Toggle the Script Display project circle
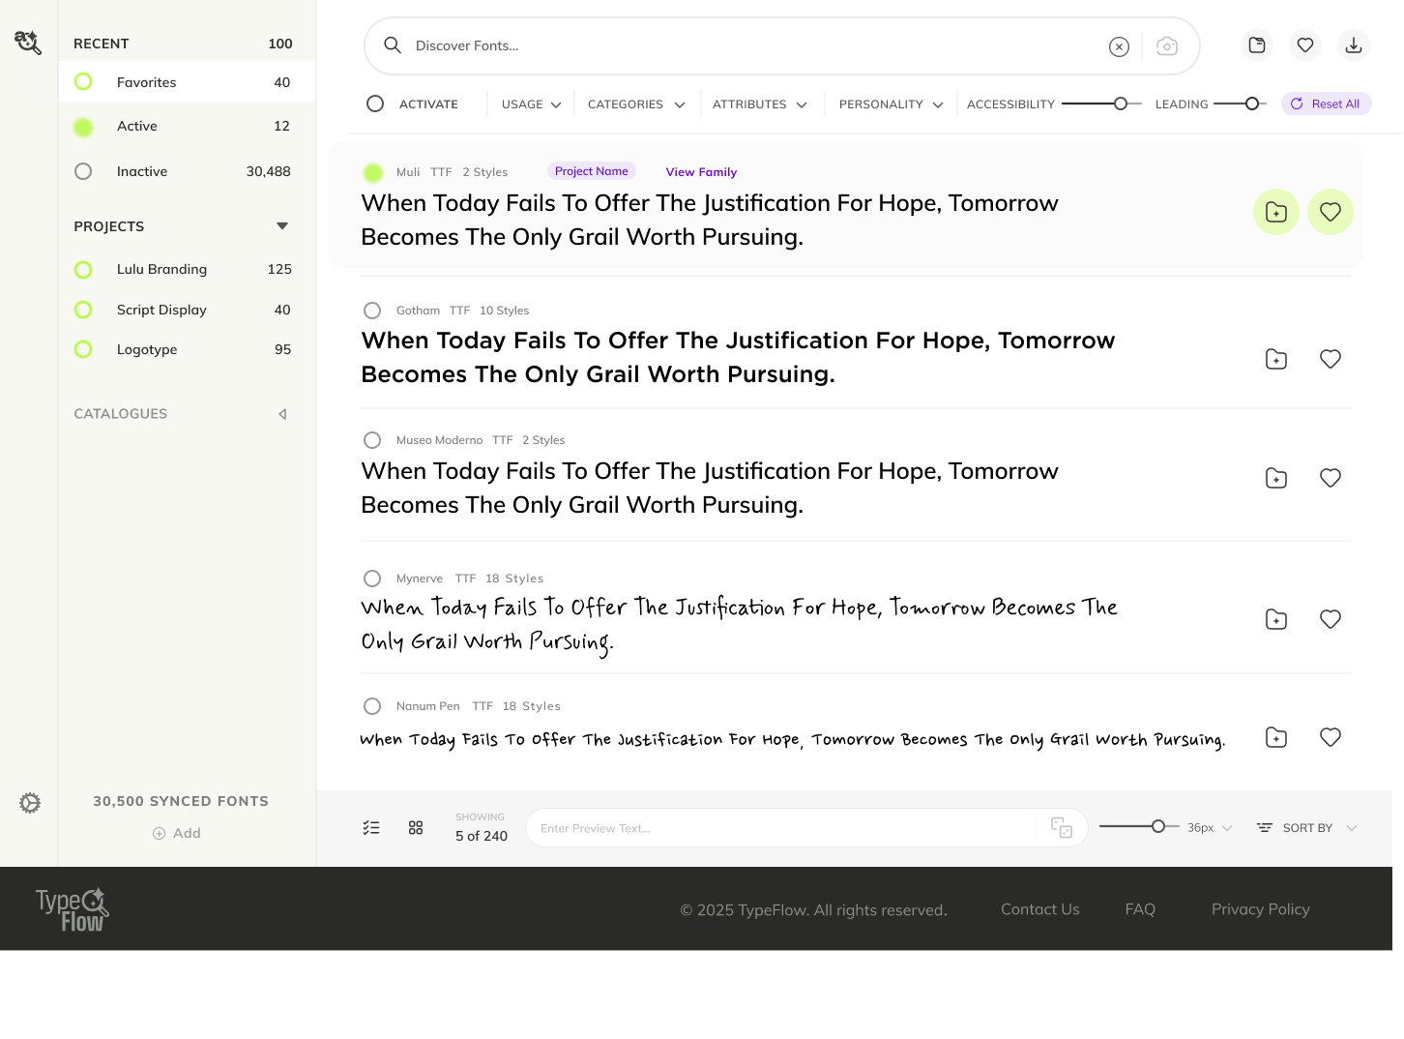The image size is (1404, 1039). pyautogui.click(x=83, y=310)
